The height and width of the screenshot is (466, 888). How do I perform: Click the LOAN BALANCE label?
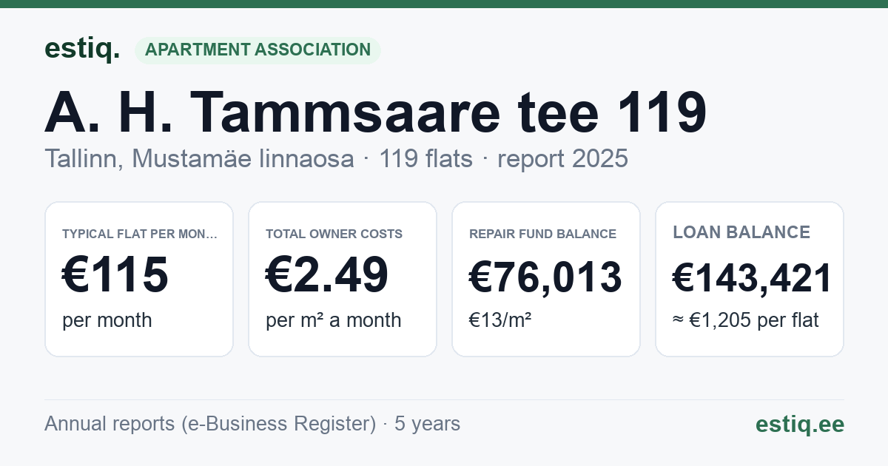click(x=741, y=232)
